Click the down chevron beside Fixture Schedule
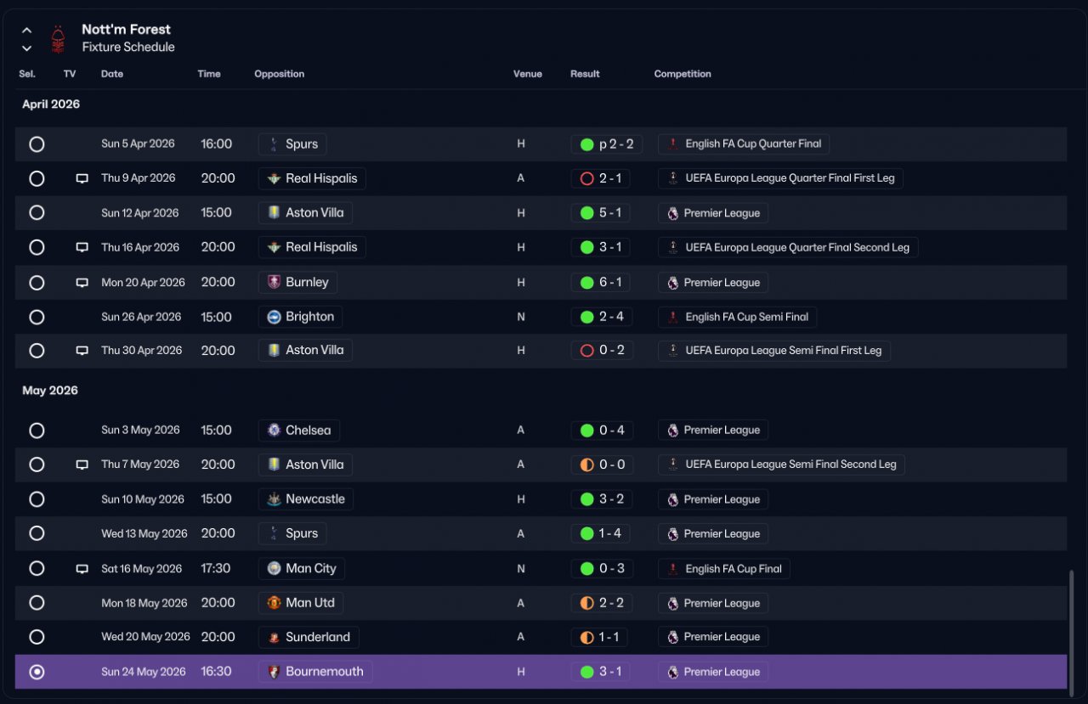This screenshot has width=1088, height=704. coord(26,48)
